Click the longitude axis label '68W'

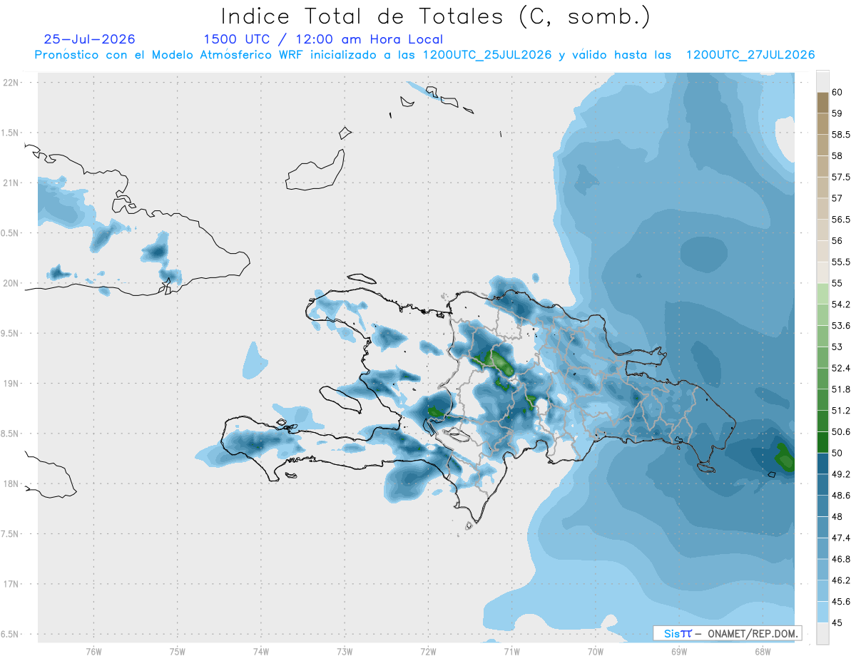coord(762,652)
